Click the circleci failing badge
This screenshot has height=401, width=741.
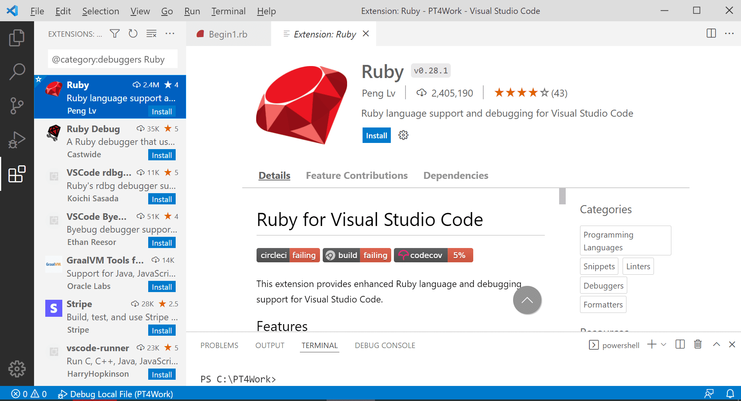(288, 255)
